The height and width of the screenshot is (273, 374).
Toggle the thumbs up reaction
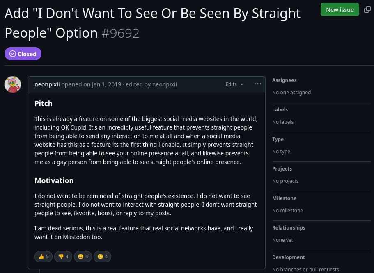[x=44, y=257]
